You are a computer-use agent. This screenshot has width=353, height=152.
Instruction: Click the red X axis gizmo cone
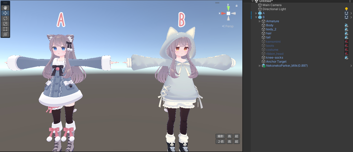[223, 13]
